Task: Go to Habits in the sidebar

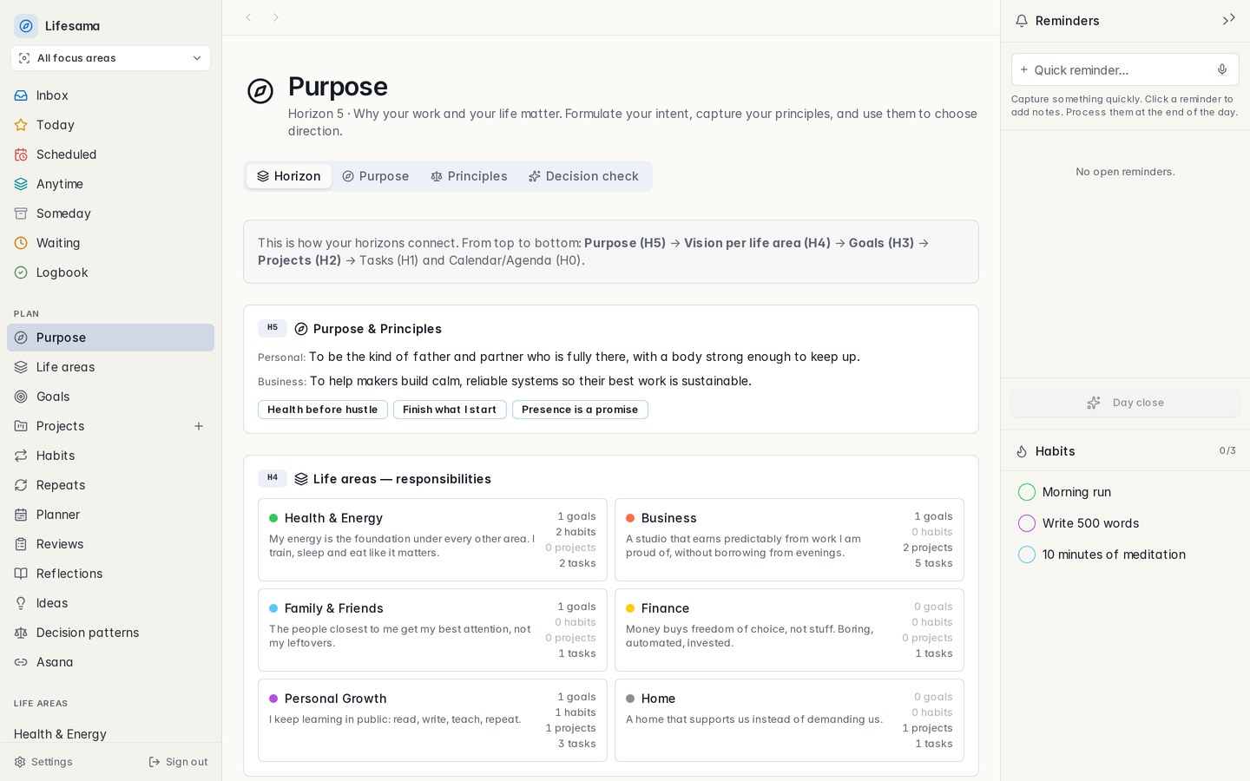Action: (110, 456)
